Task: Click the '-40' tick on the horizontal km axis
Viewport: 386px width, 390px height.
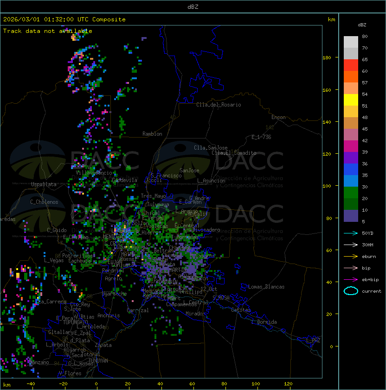Action: point(31,384)
